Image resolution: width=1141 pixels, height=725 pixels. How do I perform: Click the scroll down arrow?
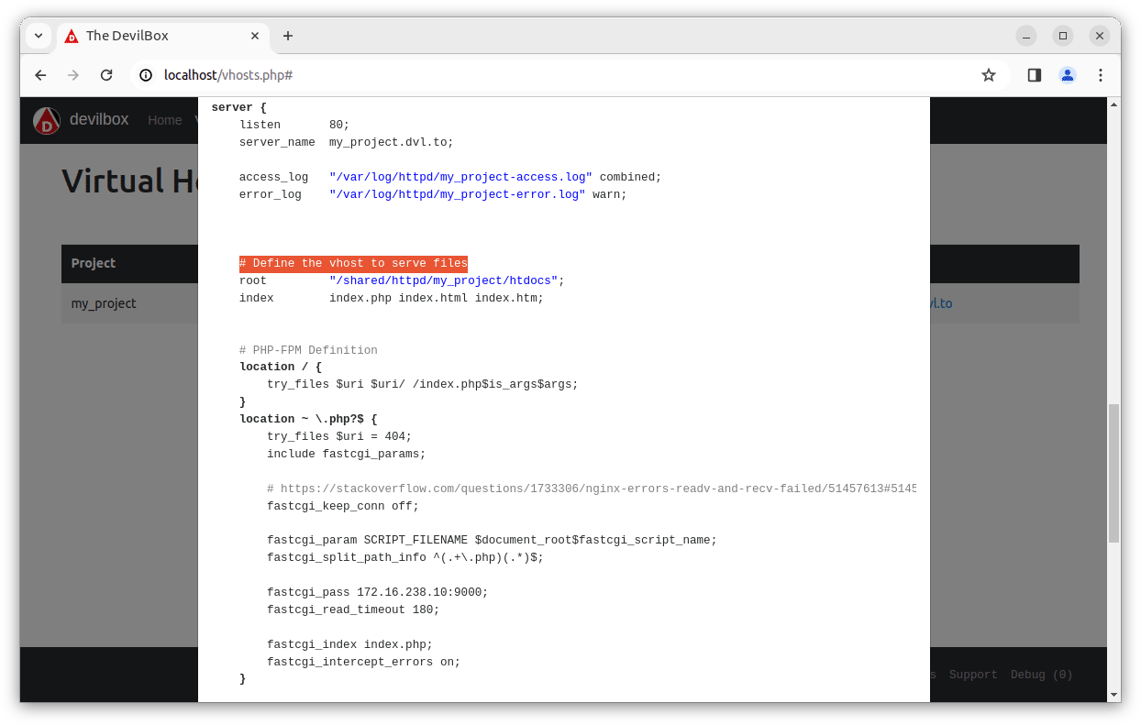point(1113,695)
